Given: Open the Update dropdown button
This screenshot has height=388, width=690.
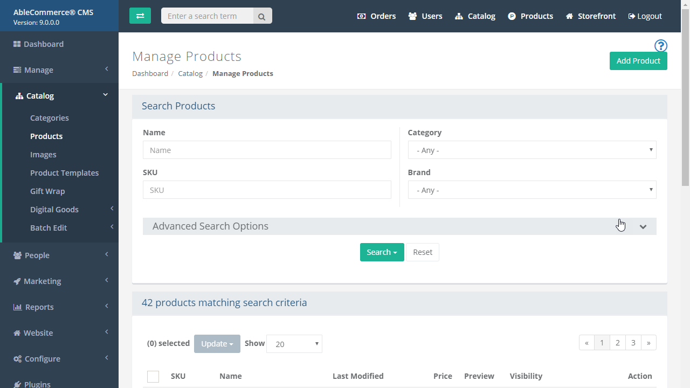Looking at the screenshot, I should (x=217, y=344).
